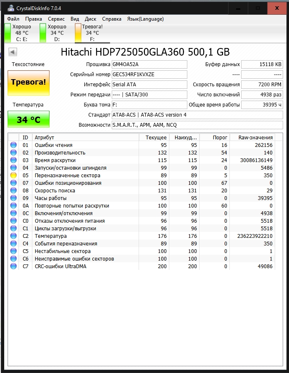Click the Серийный номер field

coord(149,75)
